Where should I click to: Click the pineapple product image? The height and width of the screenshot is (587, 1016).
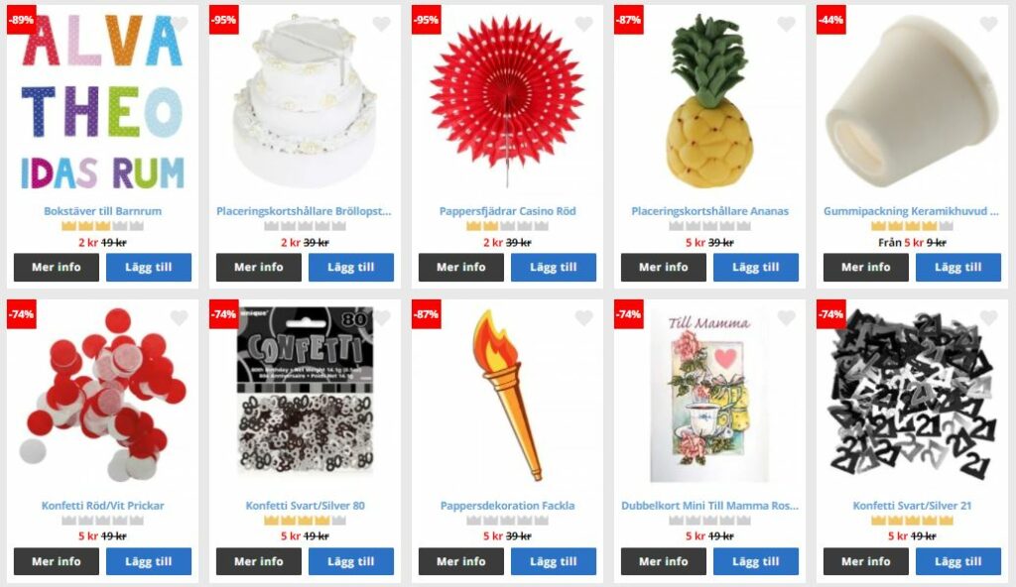709,100
